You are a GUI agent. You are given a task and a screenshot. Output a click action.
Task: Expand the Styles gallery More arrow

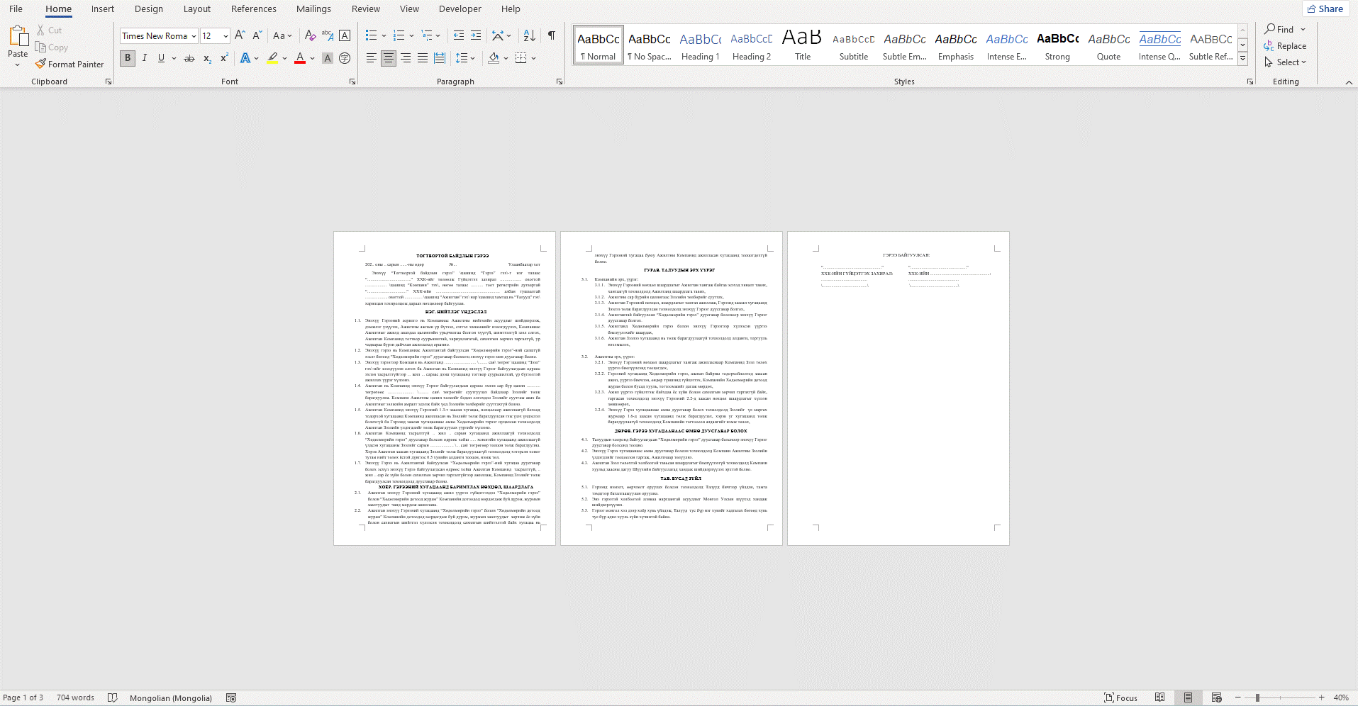(1243, 59)
